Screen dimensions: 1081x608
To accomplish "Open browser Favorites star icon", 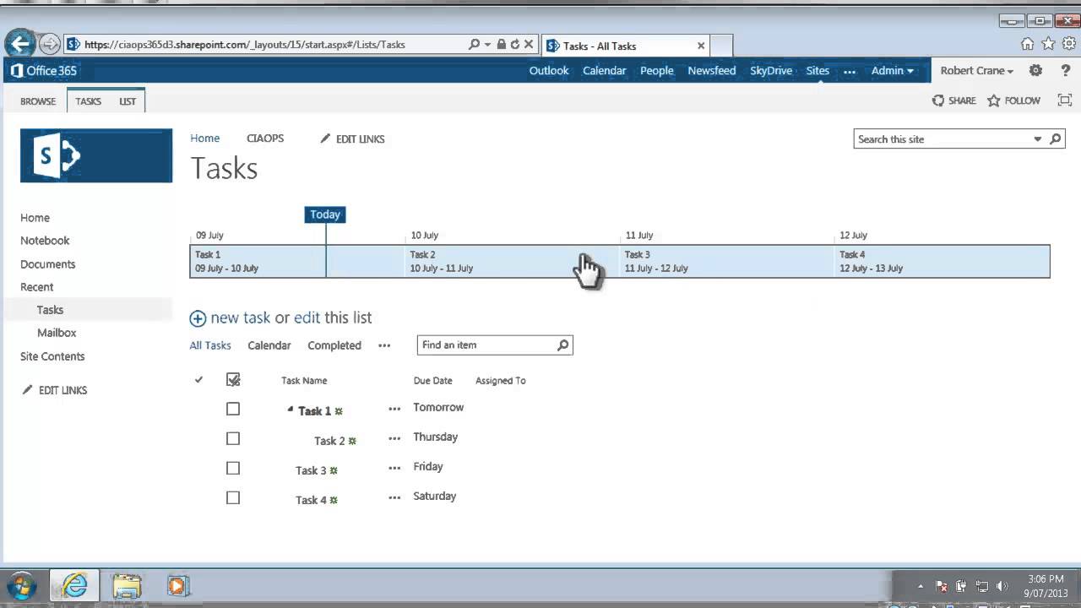I will [1048, 44].
